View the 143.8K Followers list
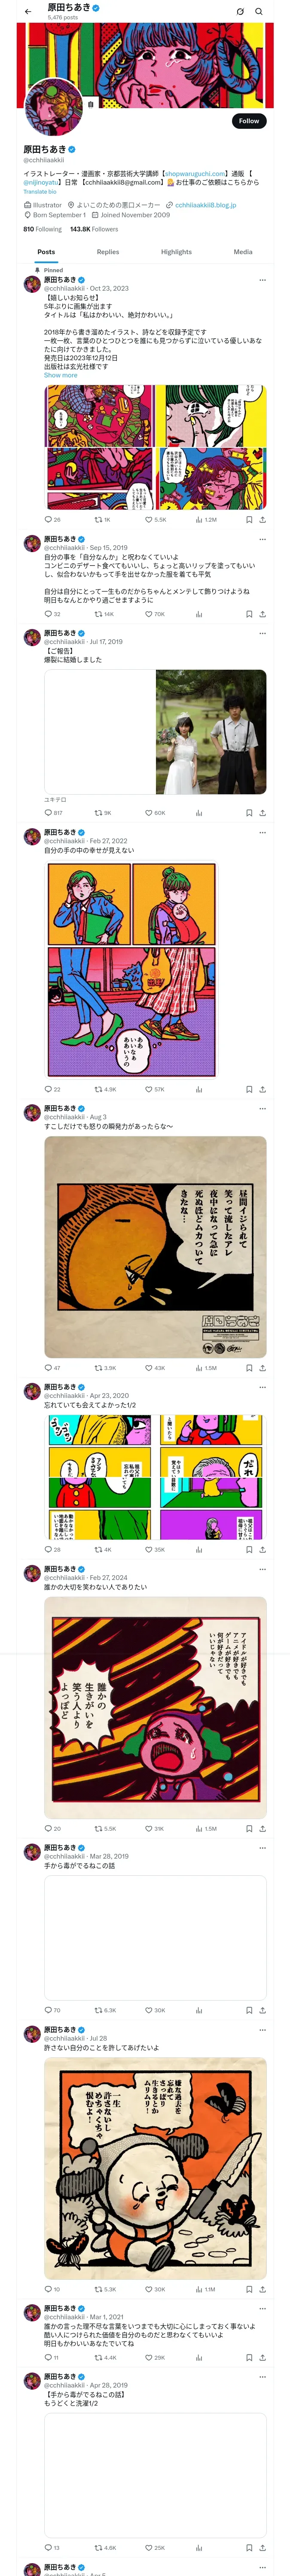 94,229
